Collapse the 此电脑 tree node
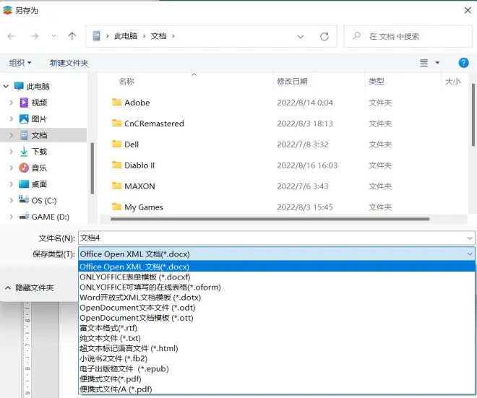 point(6,87)
